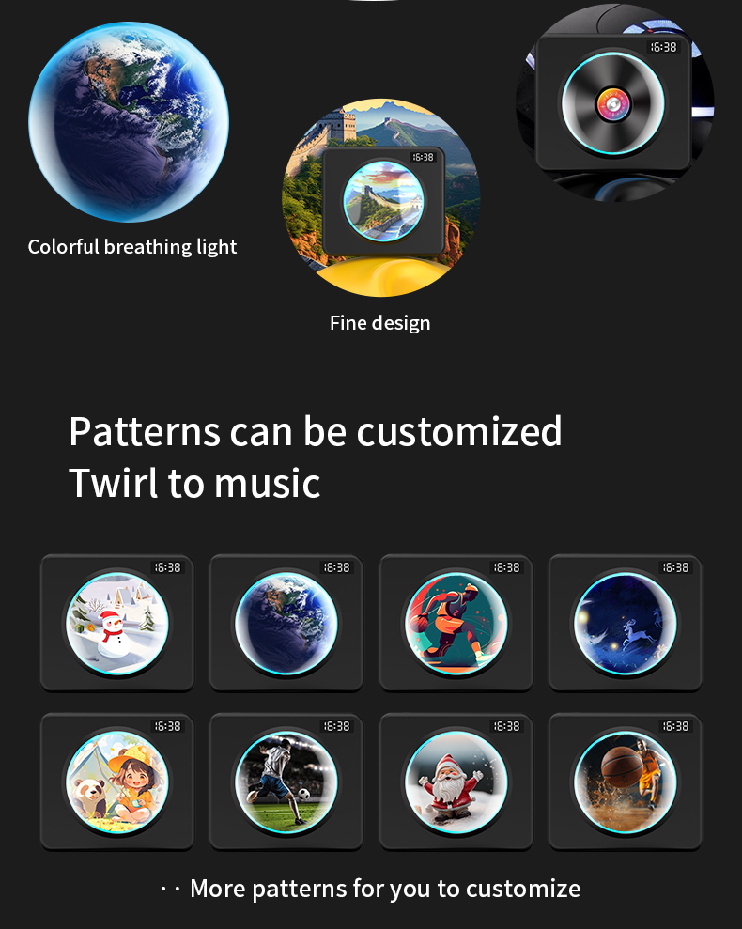Click the Colorful breathing light caption

click(x=132, y=246)
